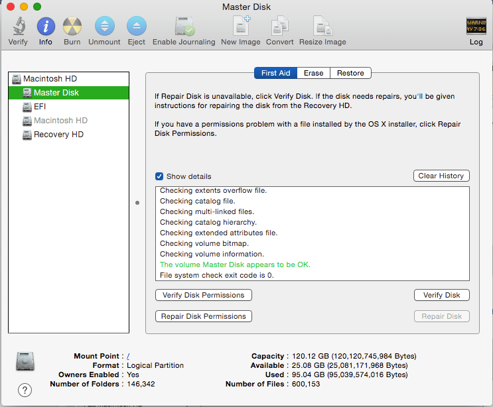The width and height of the screenshot is (493, 407).
Task: Click the help question mark button
Action: click(25, 390)
